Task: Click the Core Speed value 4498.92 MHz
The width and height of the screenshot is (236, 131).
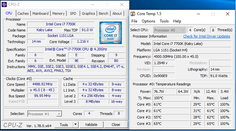Action: click(x=42, y=84)
